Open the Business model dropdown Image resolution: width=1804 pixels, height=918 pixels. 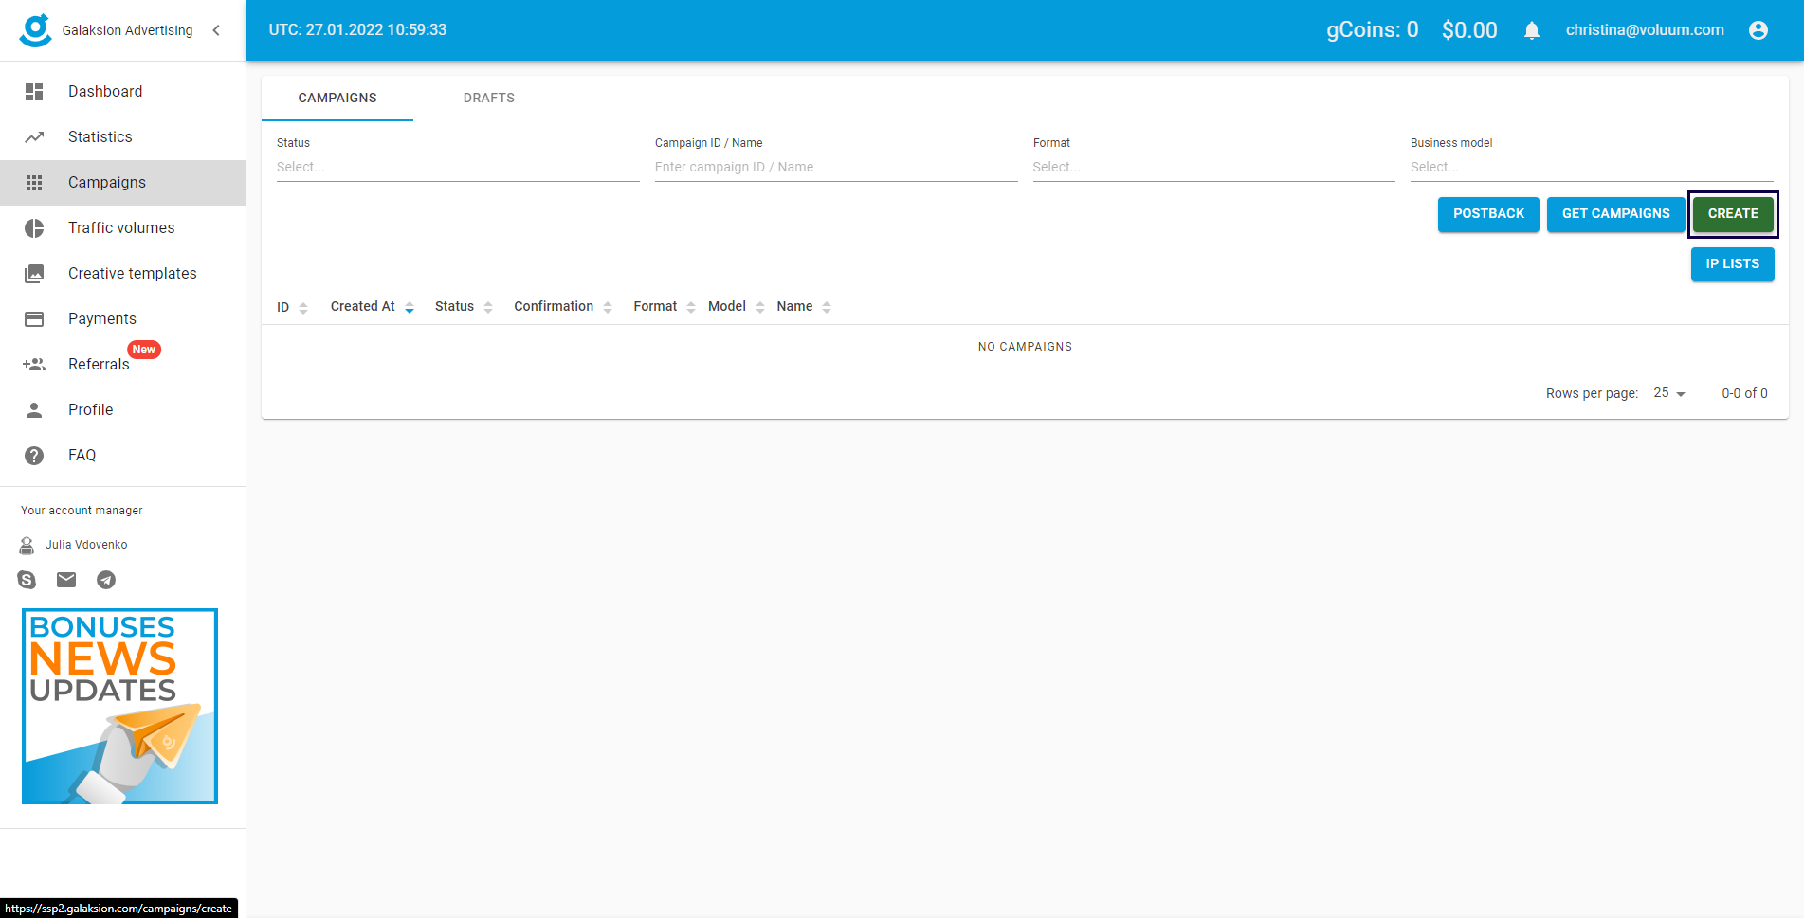(1591, 167)
